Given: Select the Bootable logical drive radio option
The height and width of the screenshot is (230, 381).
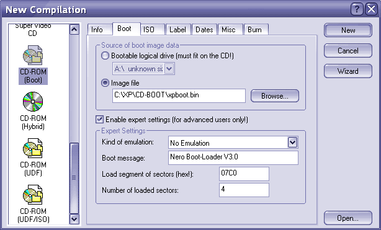Looking at the screenshot, I should [x=105, y=56].
